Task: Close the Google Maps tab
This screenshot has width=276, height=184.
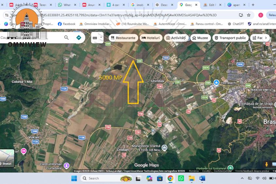Action: tap(196, 5)
